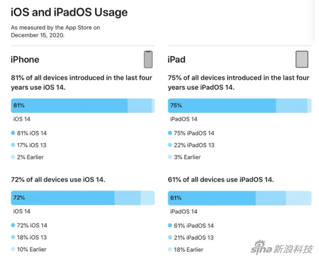Click the iPad section heading
The height and width of the screenshot is (260, 319).
[x=177, y=60]
